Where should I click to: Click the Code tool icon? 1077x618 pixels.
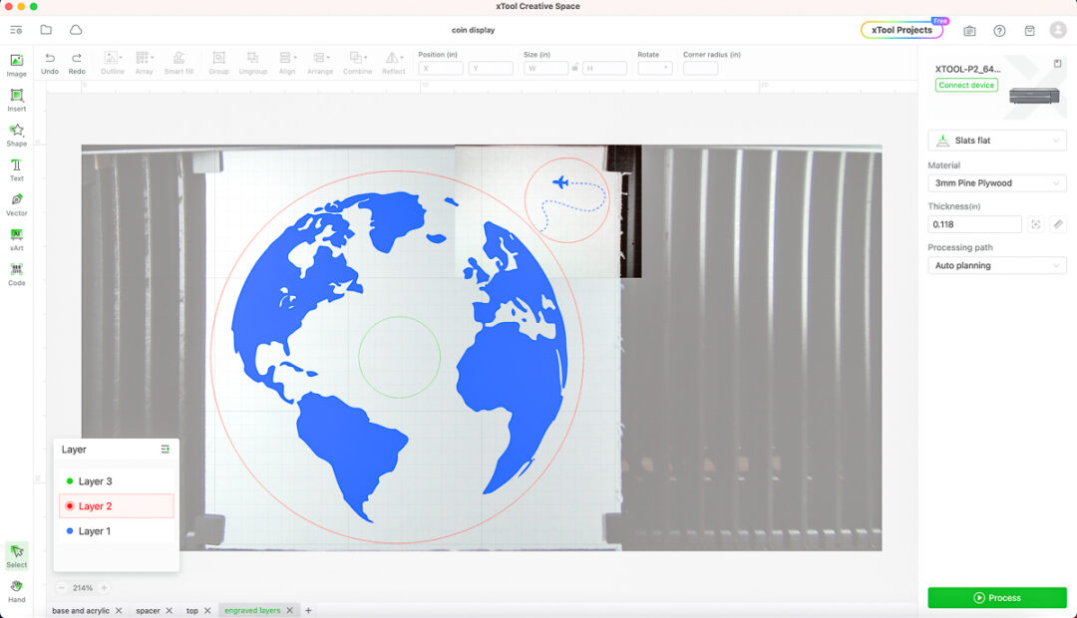coord(17,274)
